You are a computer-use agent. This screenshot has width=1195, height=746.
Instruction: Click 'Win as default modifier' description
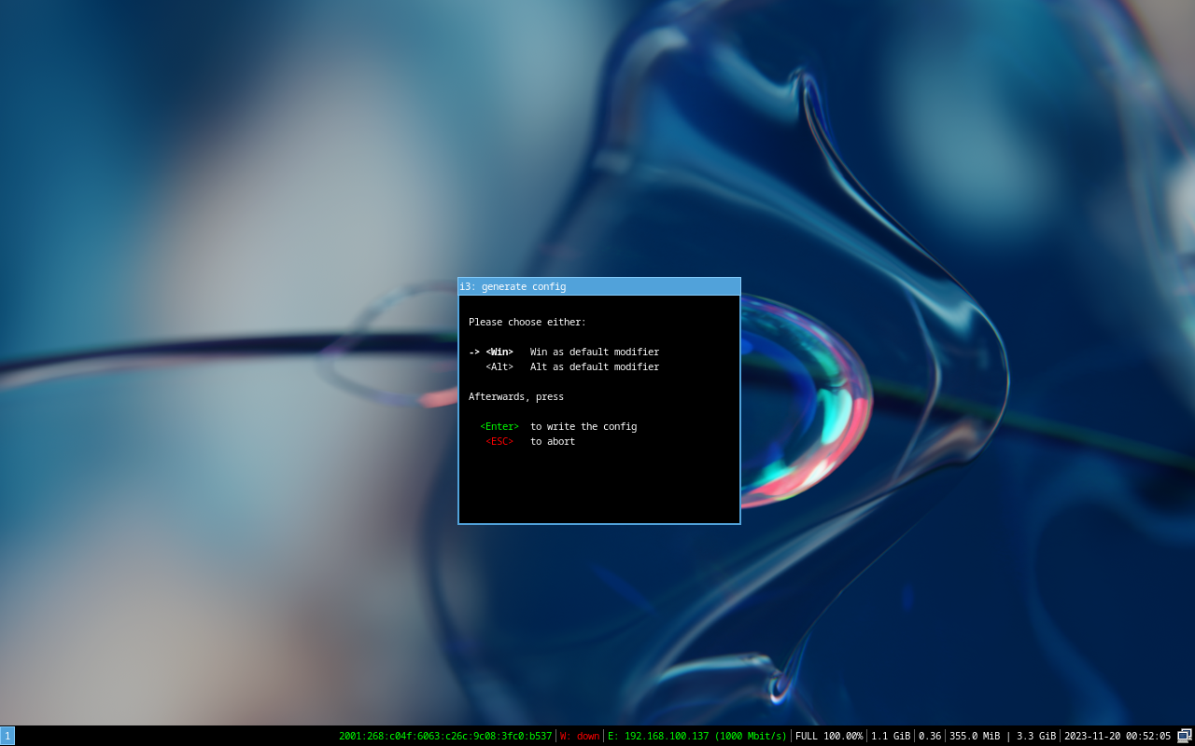[x=595, y=352]
